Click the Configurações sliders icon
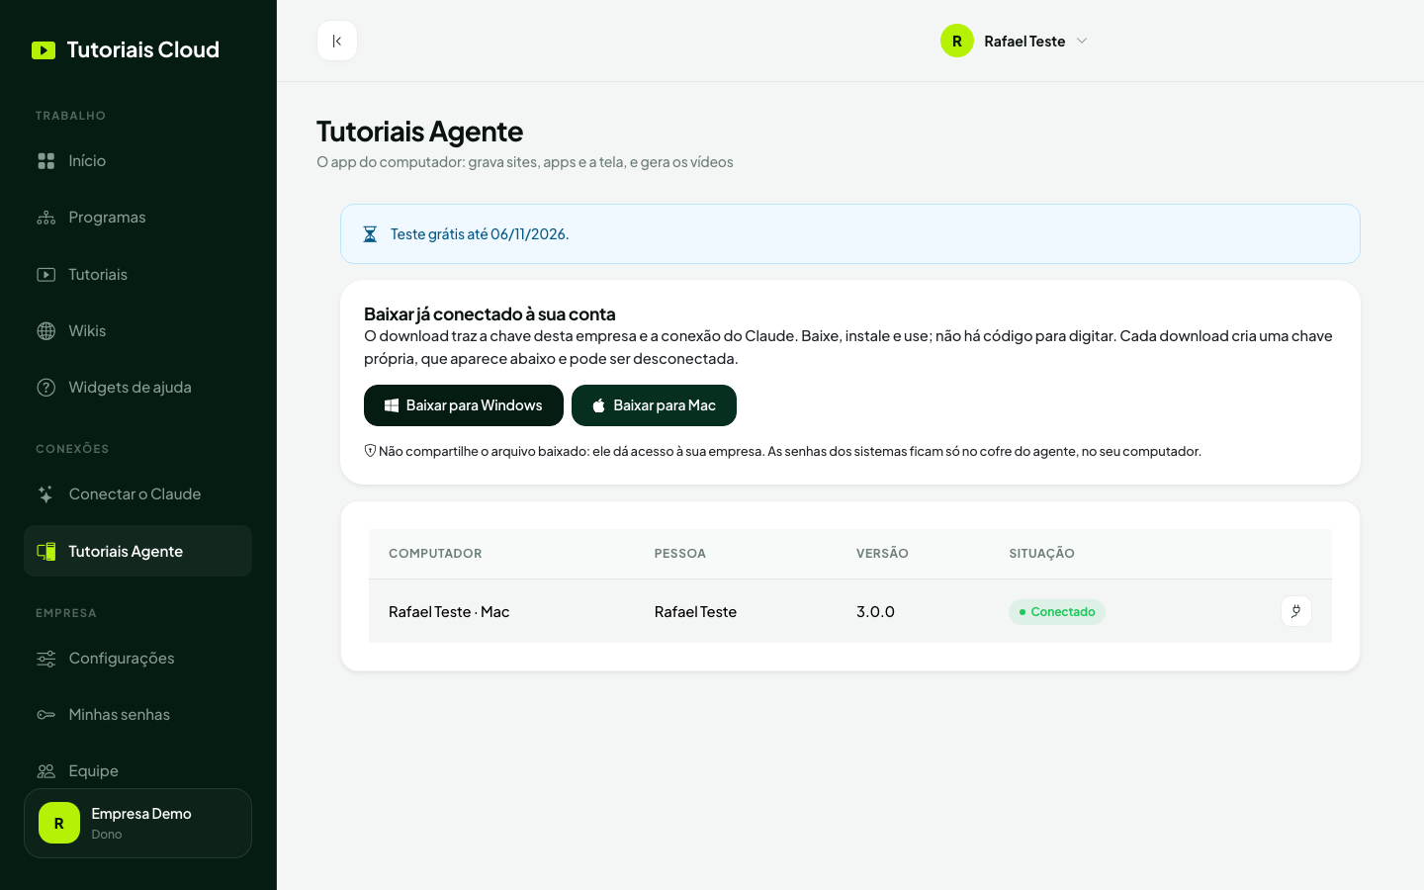This screenshot has height=890, width=1424. [46, 659]
